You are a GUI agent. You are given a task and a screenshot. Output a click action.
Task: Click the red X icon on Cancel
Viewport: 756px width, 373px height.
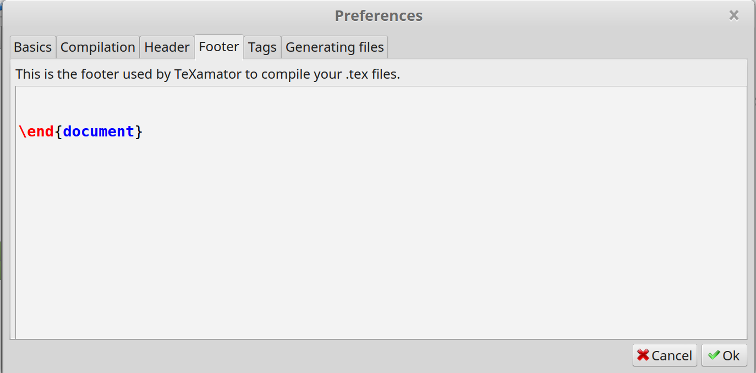[643, 355]
